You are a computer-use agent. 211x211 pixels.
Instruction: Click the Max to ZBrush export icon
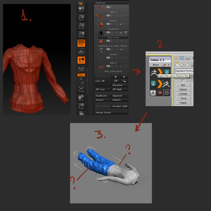tap(160, 84)
